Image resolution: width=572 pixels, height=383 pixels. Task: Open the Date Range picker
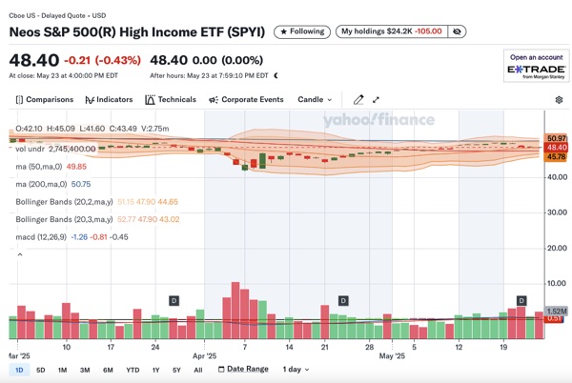[242, 370]
